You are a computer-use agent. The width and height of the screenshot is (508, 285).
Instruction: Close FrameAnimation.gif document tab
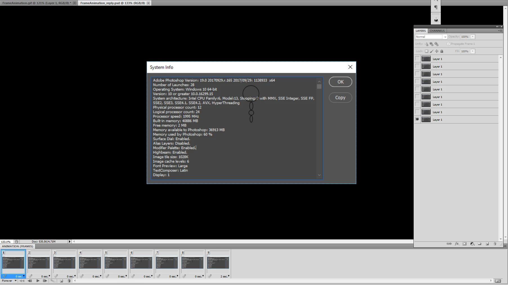(x=74, y=3)
